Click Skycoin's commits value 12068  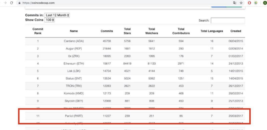pyautogui.click(x=107, y=101)
